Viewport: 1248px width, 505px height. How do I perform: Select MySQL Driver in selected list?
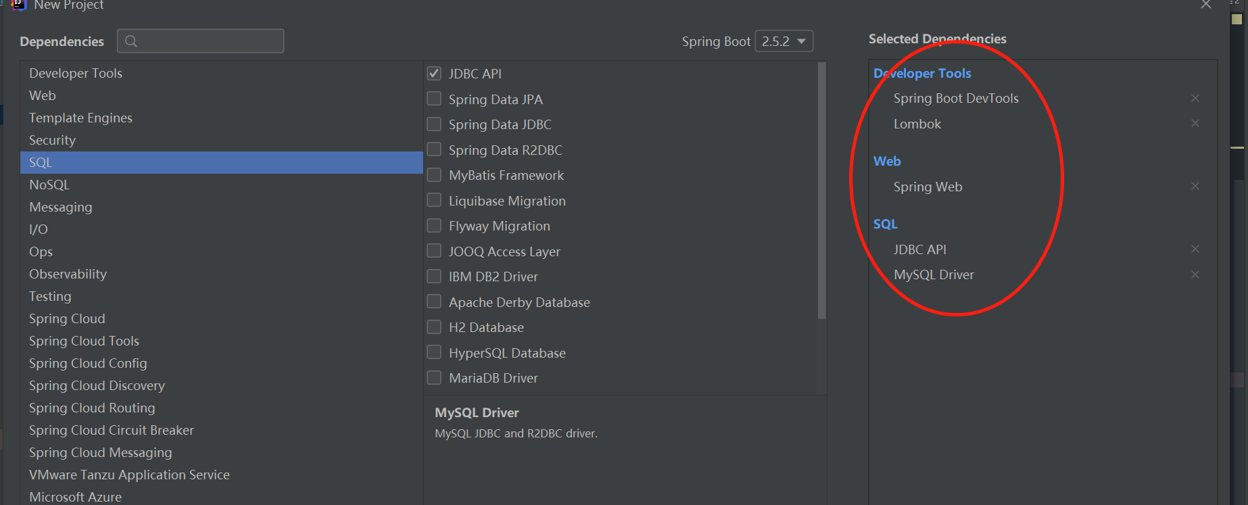pyautogui.click(x=934, y=274)
